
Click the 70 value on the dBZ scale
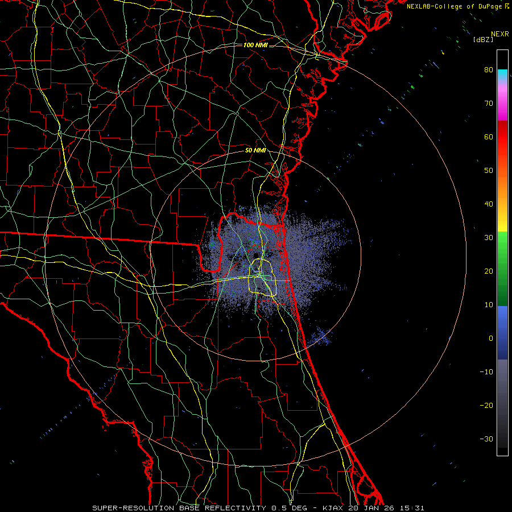[489, 103]
